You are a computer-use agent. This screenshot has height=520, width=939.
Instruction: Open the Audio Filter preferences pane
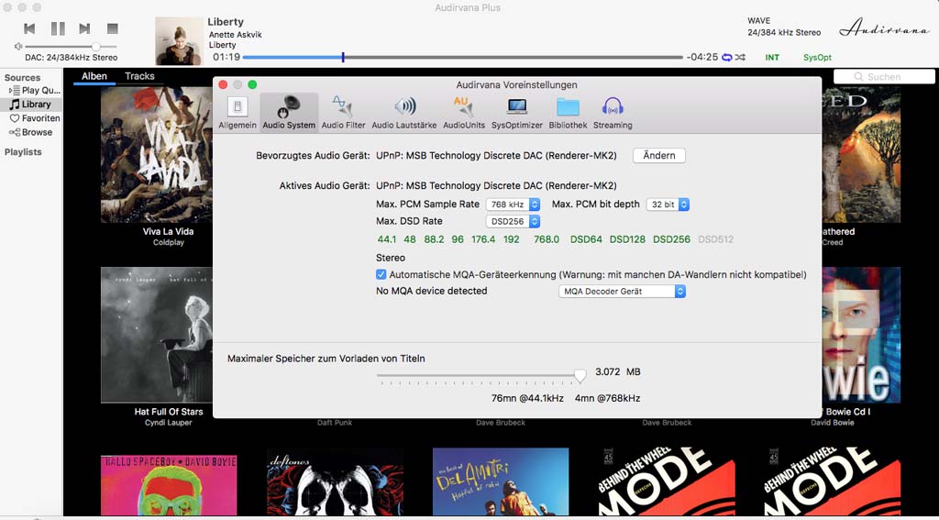coord(343,113)
